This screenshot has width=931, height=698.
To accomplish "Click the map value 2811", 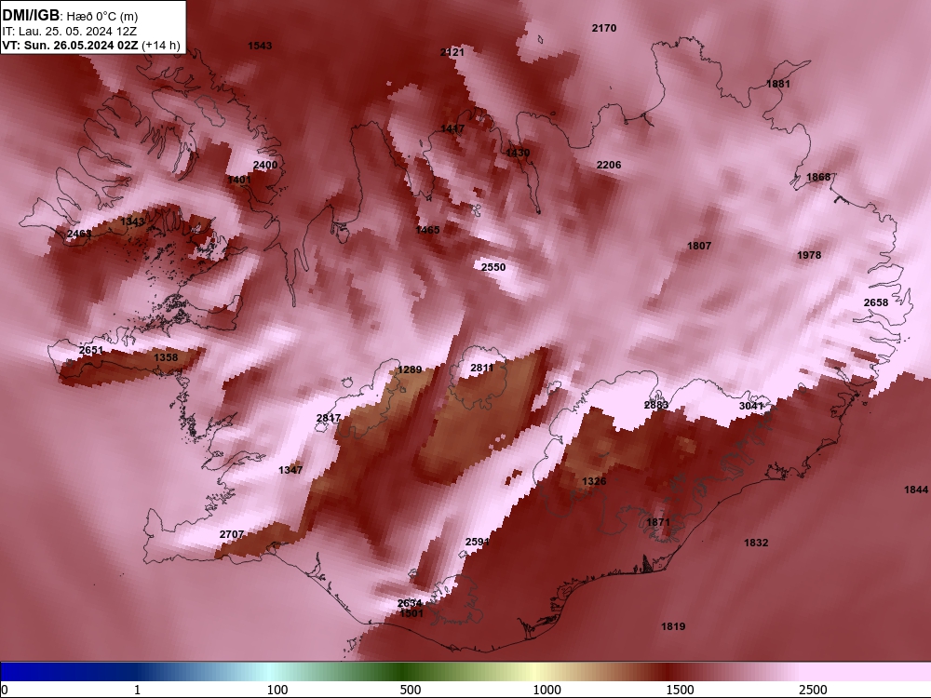I will pos(482,368).
